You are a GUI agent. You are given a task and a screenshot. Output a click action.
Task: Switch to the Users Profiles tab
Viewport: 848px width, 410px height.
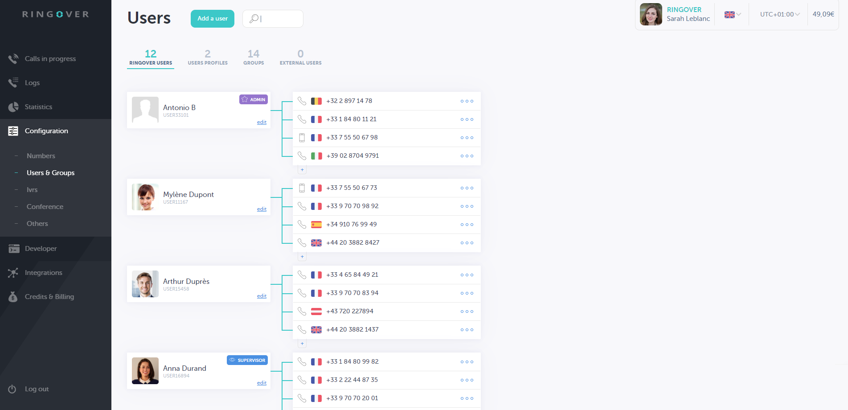pyautogui.click(x=208, y=57)
